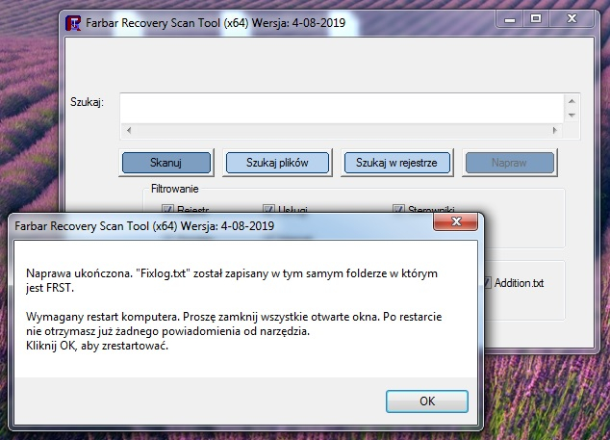Click the FRST application icon in the title bar
Screen dimensions: 610x440
(x=73, y=23)
